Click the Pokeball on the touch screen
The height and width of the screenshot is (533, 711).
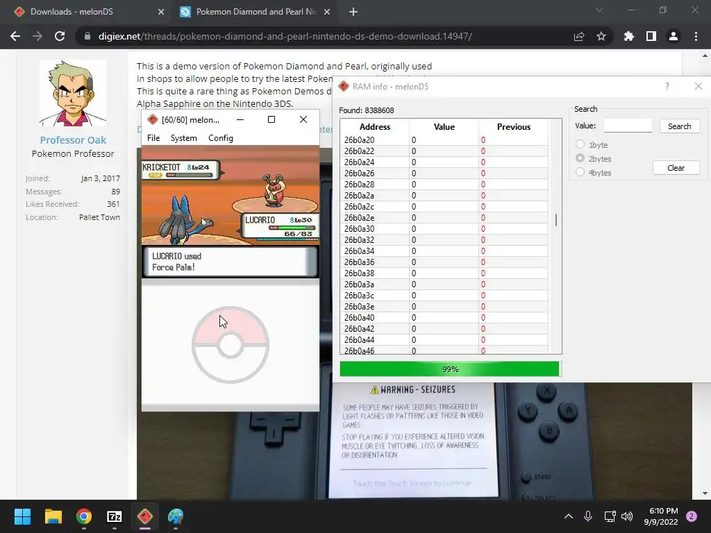231,345
